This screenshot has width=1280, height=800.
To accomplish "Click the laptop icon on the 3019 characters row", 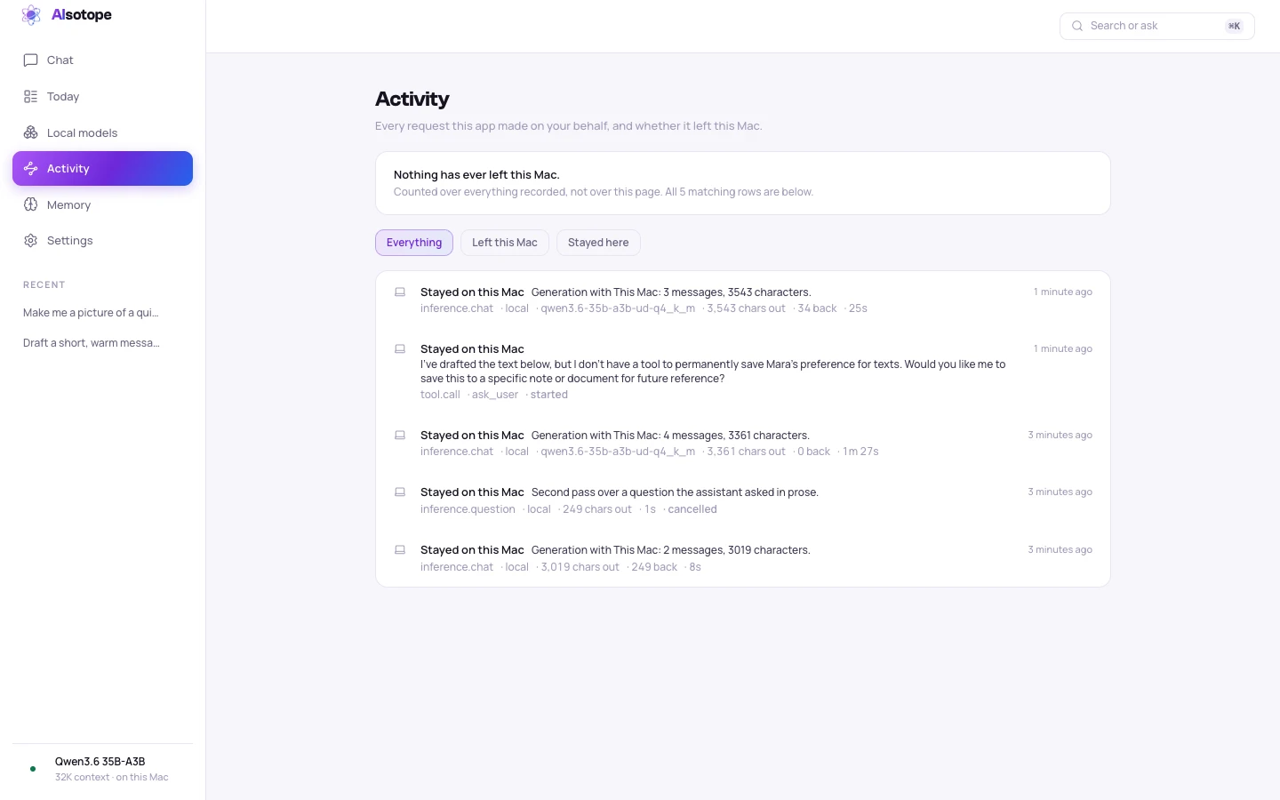I will pyautogui.click(x=400, y=549).
